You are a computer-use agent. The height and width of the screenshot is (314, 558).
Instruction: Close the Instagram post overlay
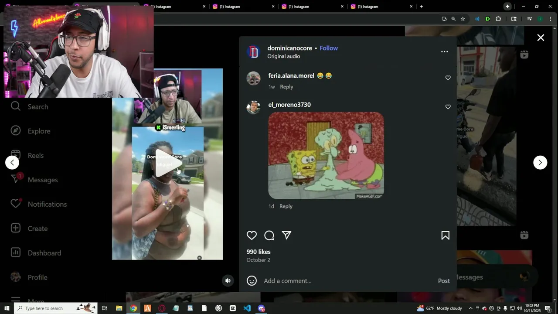[541, 38]
